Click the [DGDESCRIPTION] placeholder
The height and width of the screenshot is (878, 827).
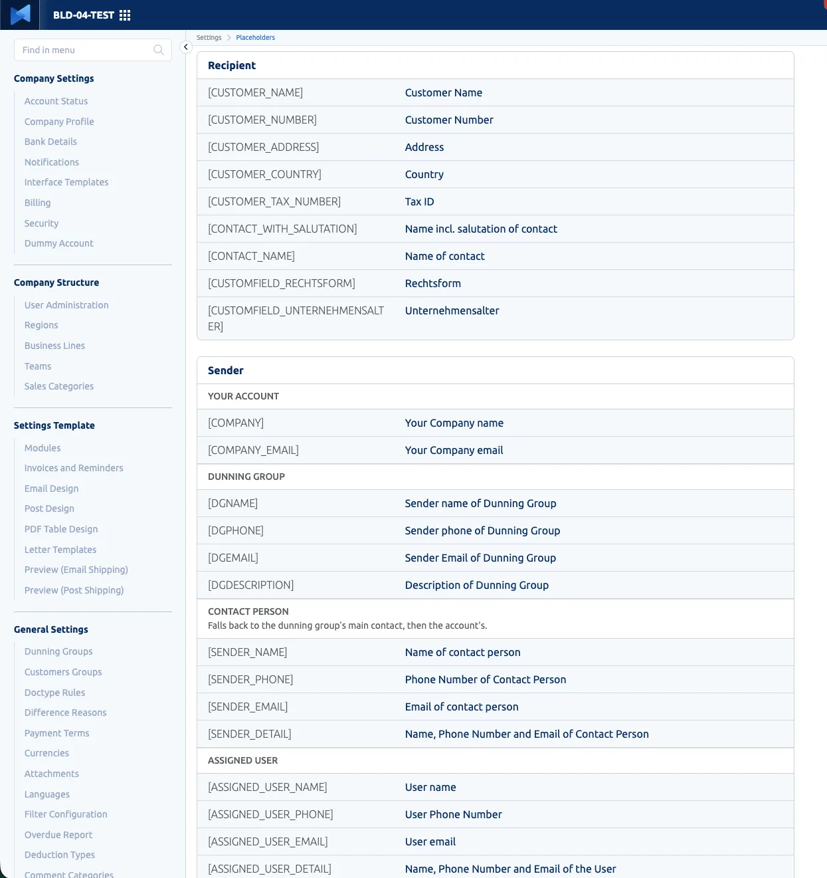pos(250,585)
